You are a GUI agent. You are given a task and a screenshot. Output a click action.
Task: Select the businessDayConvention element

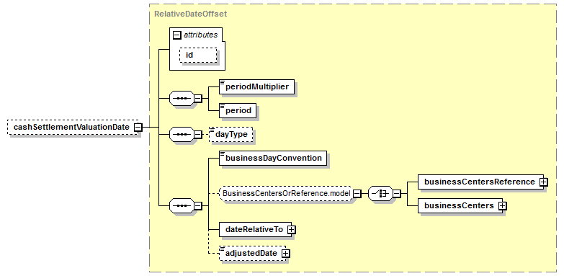tap(273, 158)
